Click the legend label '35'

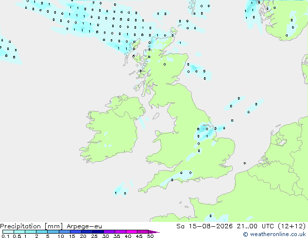[x=117, y=236]
